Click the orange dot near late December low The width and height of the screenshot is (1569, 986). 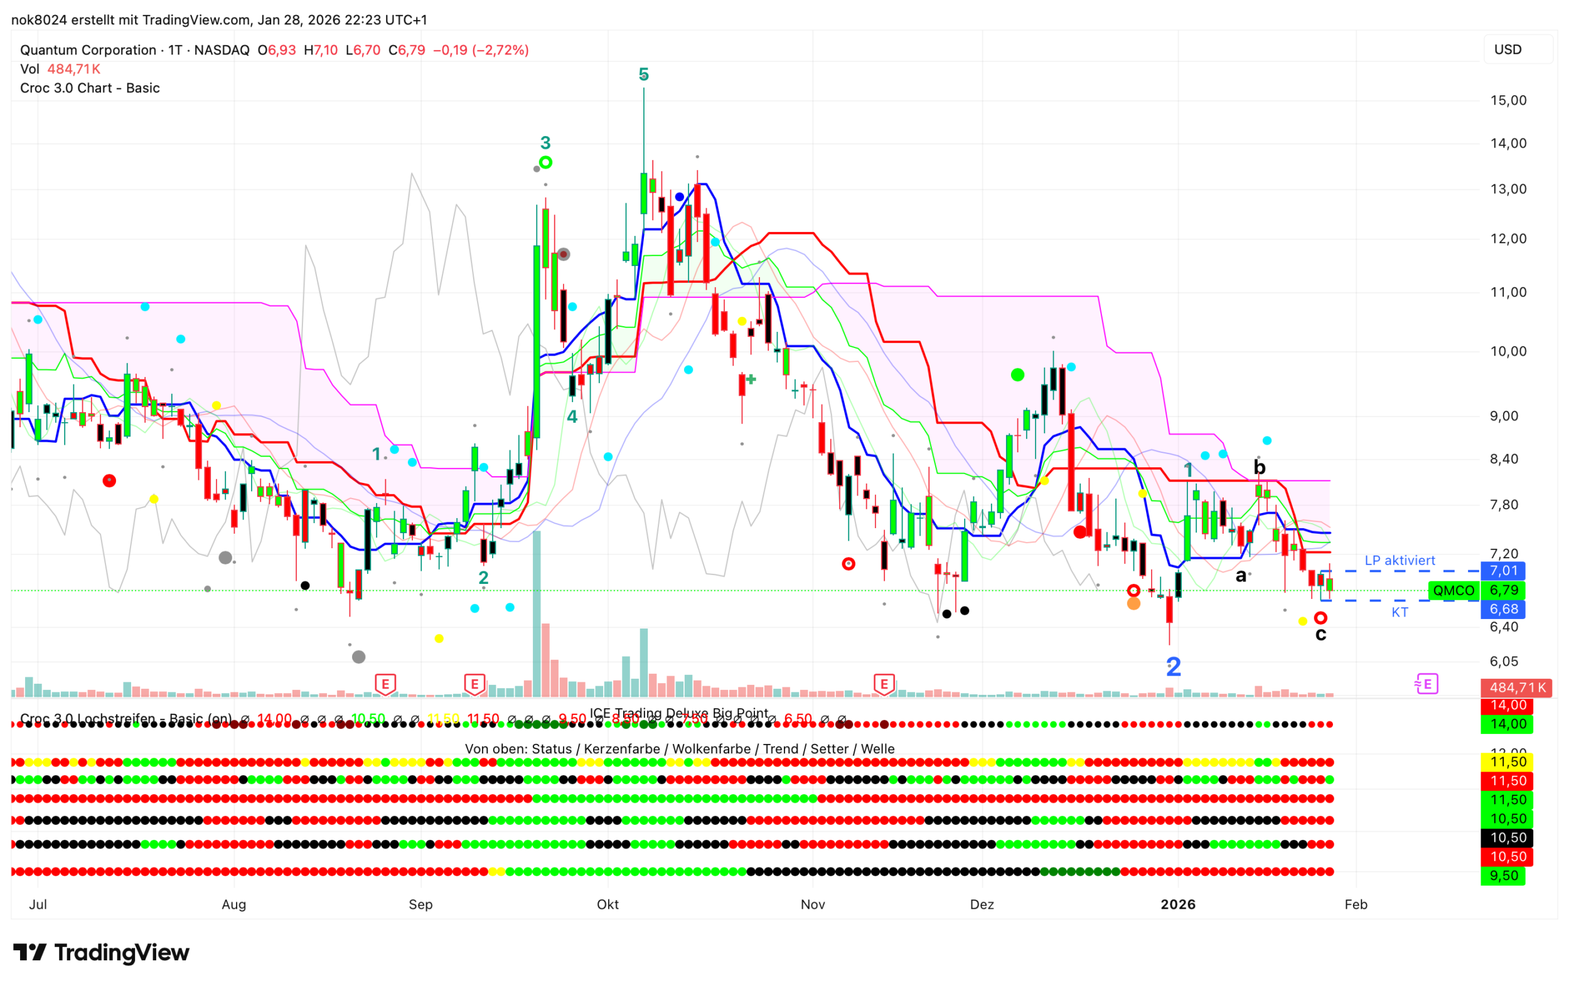(x=1133, y=605)
